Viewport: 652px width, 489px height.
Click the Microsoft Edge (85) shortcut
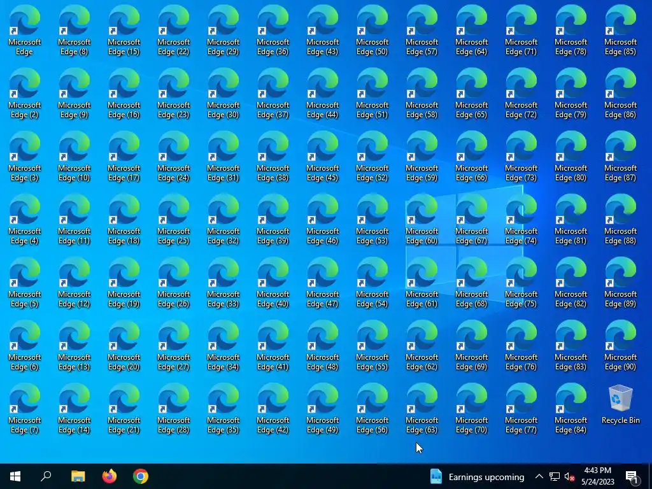[x=620, y=31]
